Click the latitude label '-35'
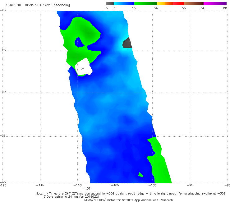The height and width of the screenshot is (202, 230). pyautogui.click(x=3, y=136)
